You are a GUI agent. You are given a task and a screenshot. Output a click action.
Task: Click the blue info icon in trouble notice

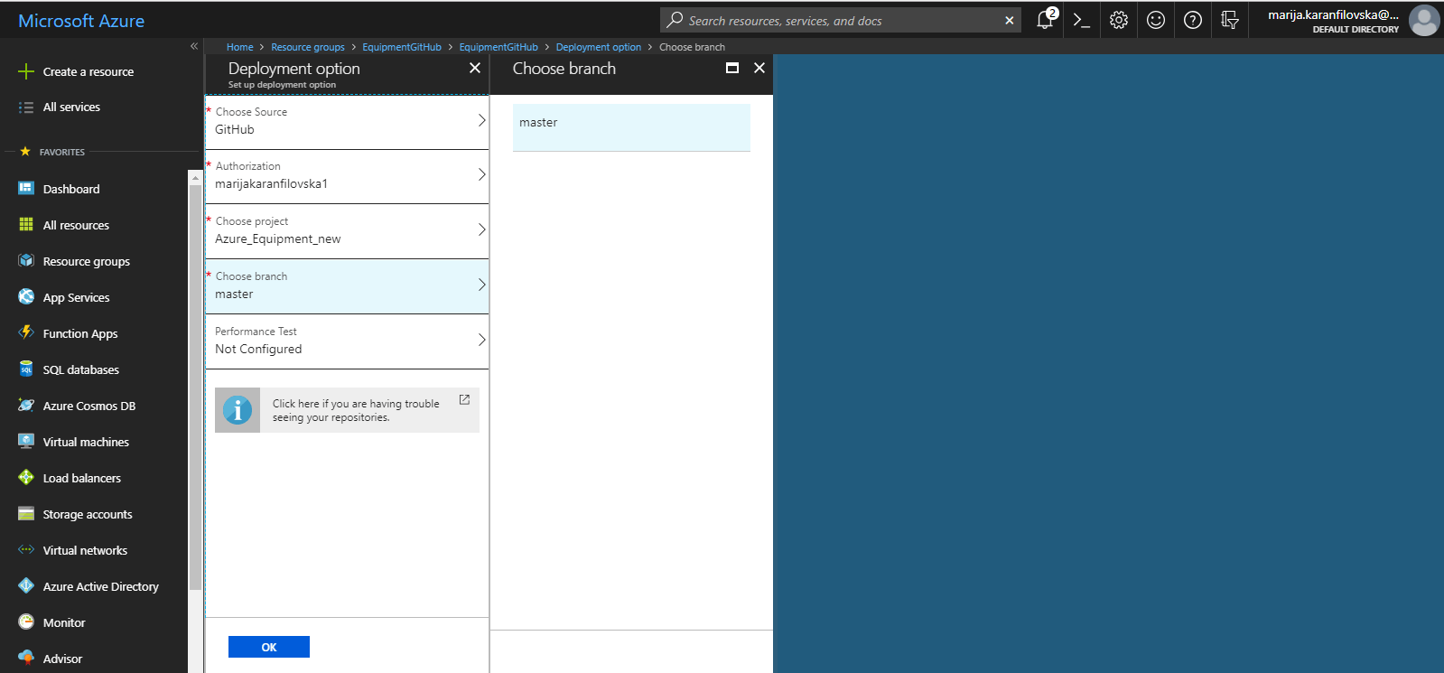(x=238, y=410)
